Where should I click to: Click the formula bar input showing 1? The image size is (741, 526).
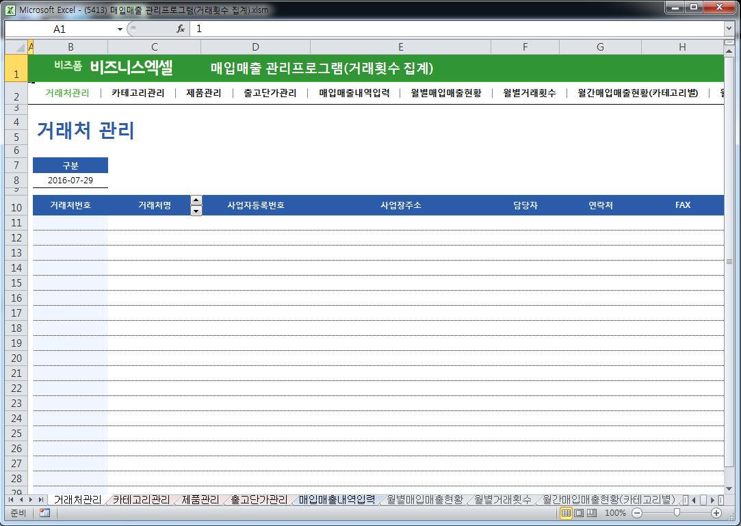click(456, 29)
